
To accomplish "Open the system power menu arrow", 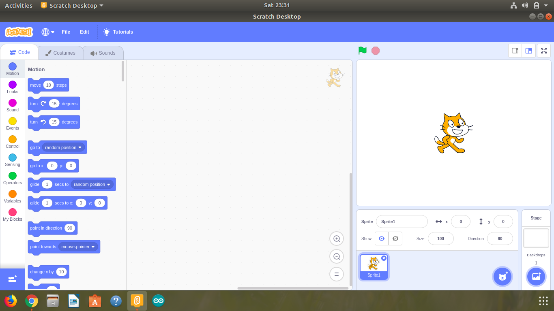I will [x=546, y=5].
